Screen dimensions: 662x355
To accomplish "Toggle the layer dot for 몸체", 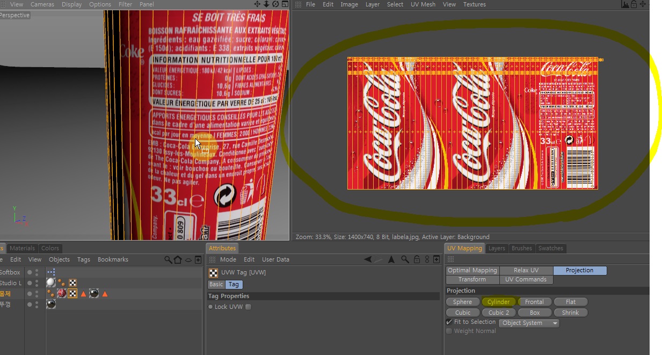I will pos(30,294).
